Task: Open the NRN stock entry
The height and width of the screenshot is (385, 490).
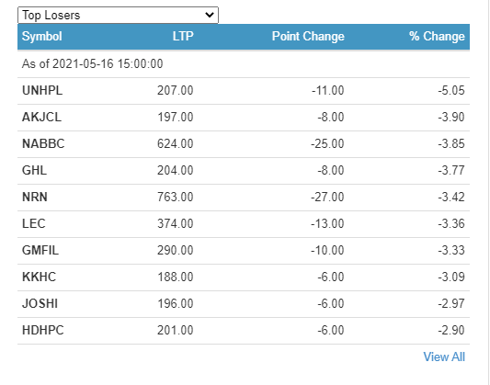Action: pos(35,197)
